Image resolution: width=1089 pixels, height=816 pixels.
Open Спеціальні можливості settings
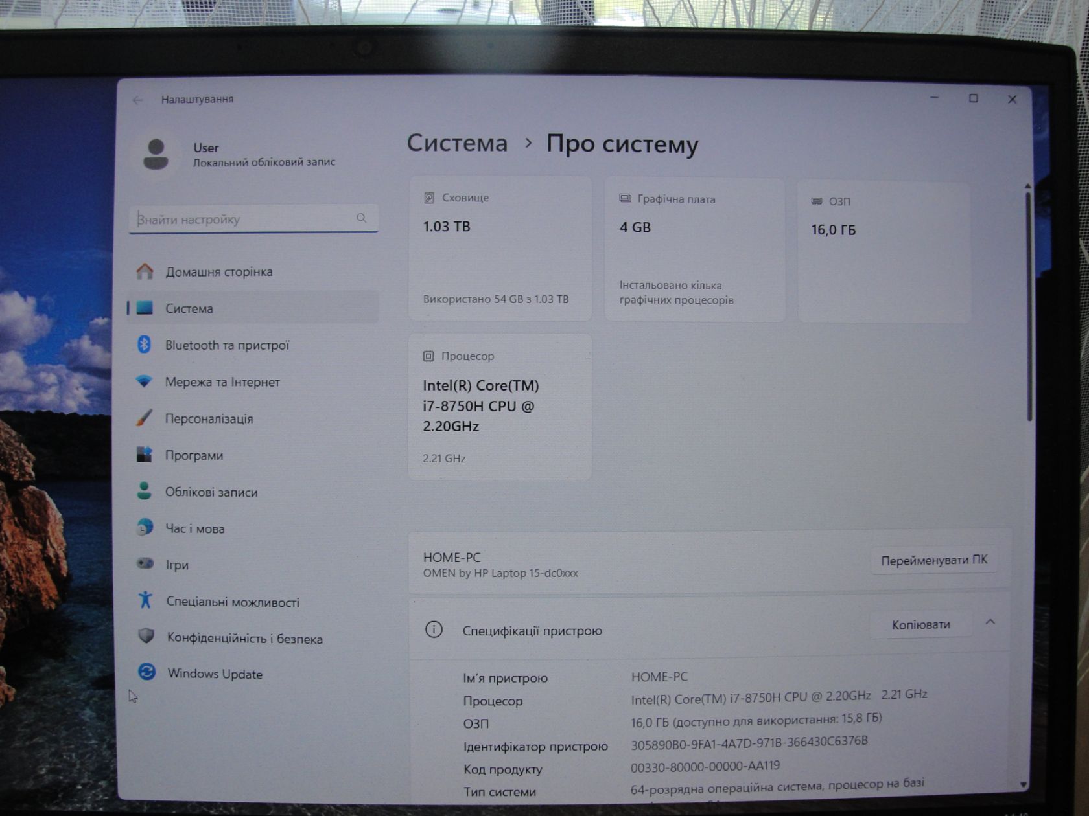tap(253, 602)
